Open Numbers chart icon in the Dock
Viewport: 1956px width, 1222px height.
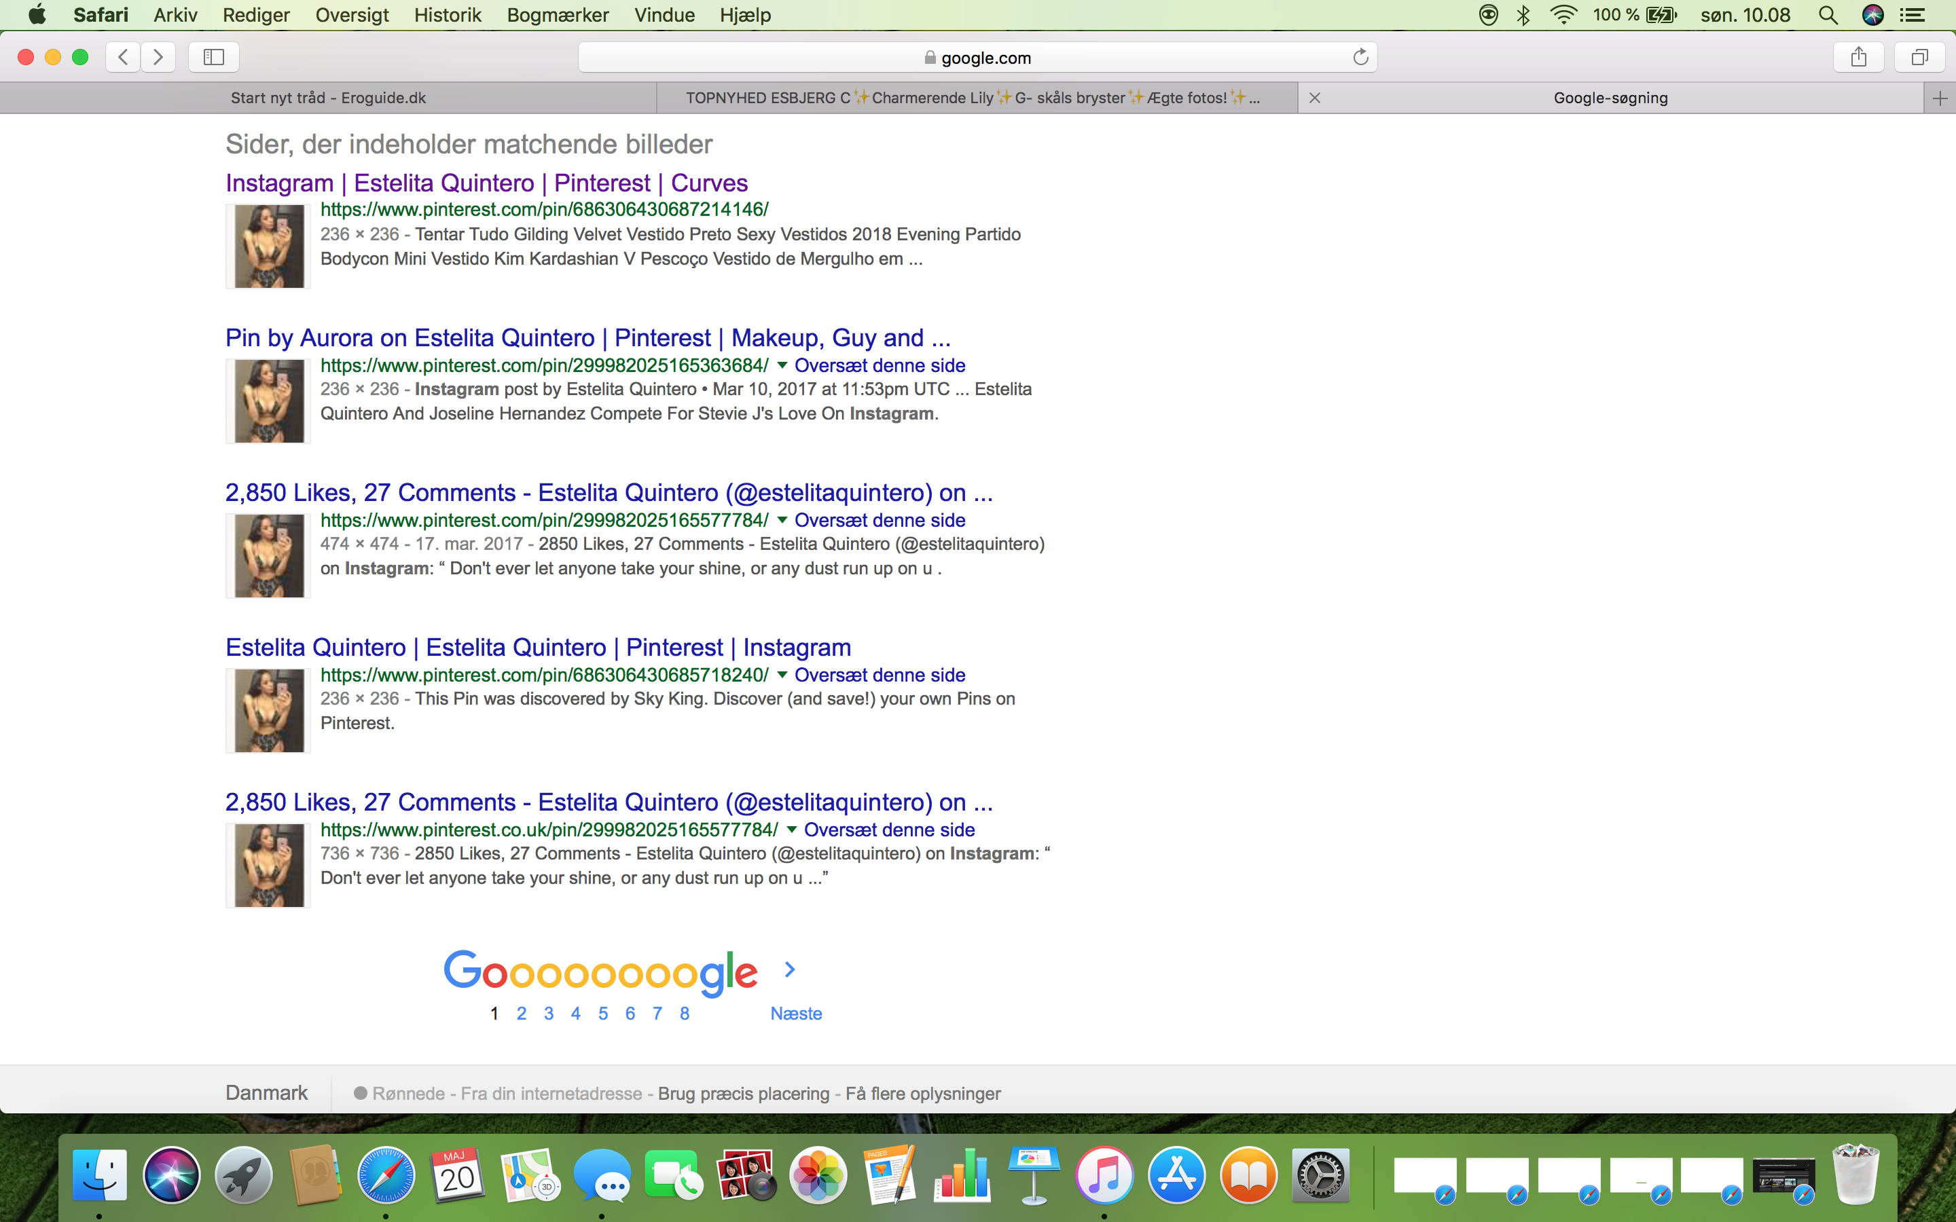962,1174
